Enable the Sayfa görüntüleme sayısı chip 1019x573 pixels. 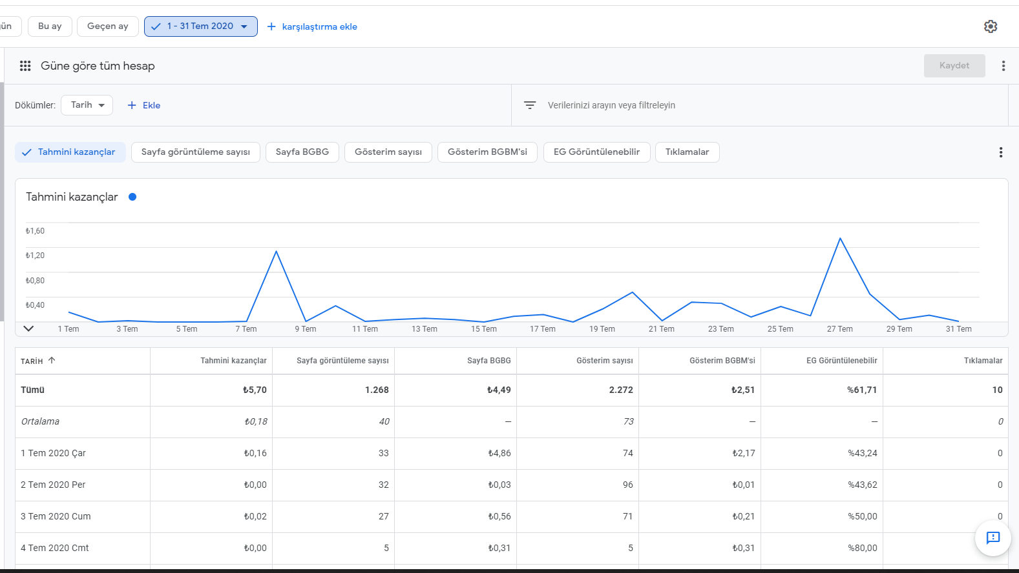click(196, 152)
